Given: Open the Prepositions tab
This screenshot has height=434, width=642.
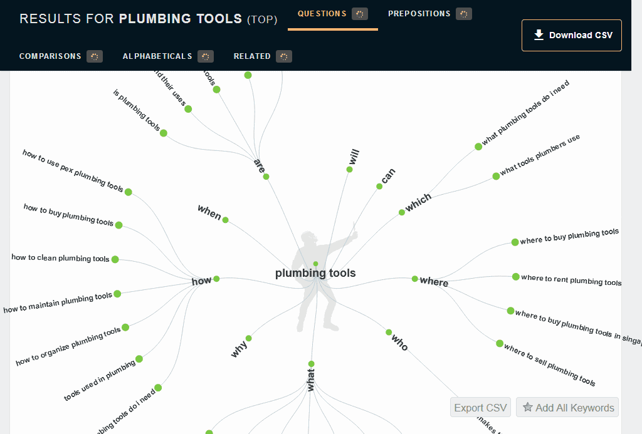Looking at the screenshot, I should 419,14.
